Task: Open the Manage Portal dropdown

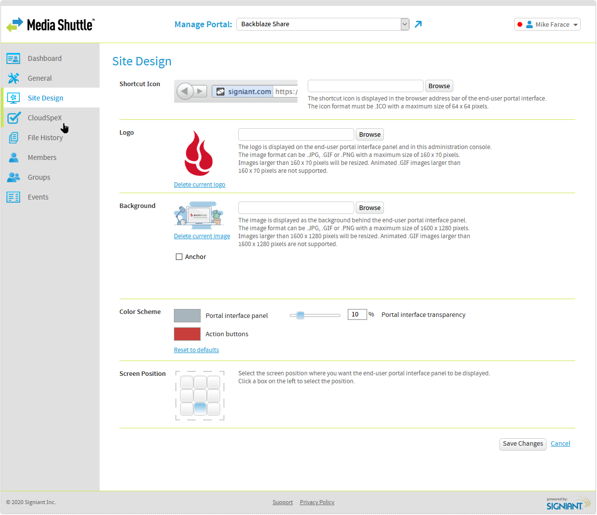Action: 323,24
